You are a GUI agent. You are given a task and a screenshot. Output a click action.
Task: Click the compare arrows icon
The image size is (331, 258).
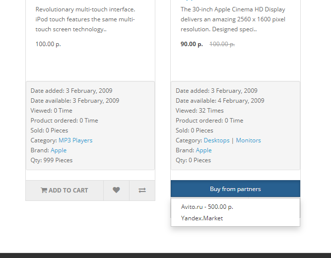point(142,190)
